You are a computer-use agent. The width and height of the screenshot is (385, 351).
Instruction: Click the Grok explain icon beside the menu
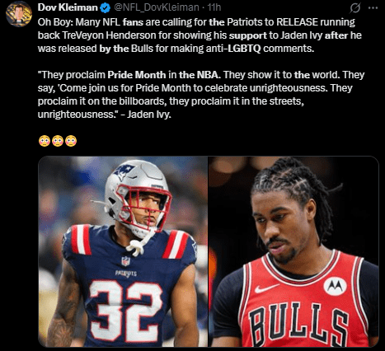pos(354,8)
